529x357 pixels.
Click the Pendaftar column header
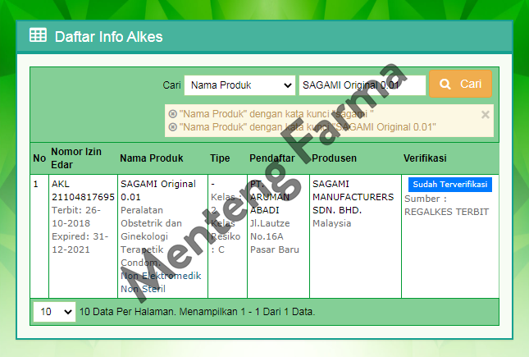pos(272,158)
